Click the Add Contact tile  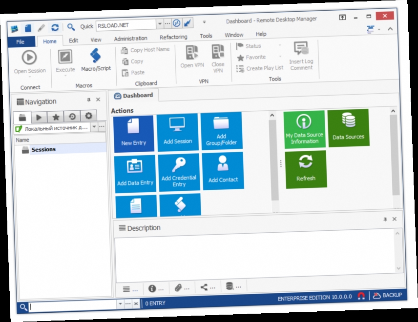pyautogui.click(x=223, y=171)
